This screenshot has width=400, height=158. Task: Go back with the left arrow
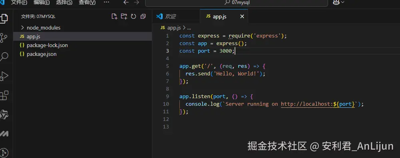[x=126, y=2]
